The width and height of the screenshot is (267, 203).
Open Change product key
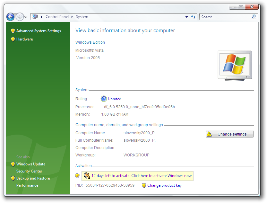pyautogui.click(x=165, y=185)
